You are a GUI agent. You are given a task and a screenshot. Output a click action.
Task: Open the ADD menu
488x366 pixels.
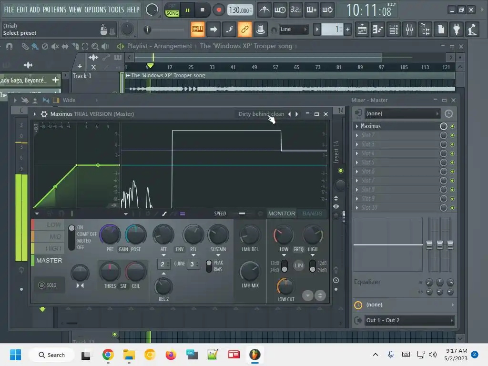(34, 10)
